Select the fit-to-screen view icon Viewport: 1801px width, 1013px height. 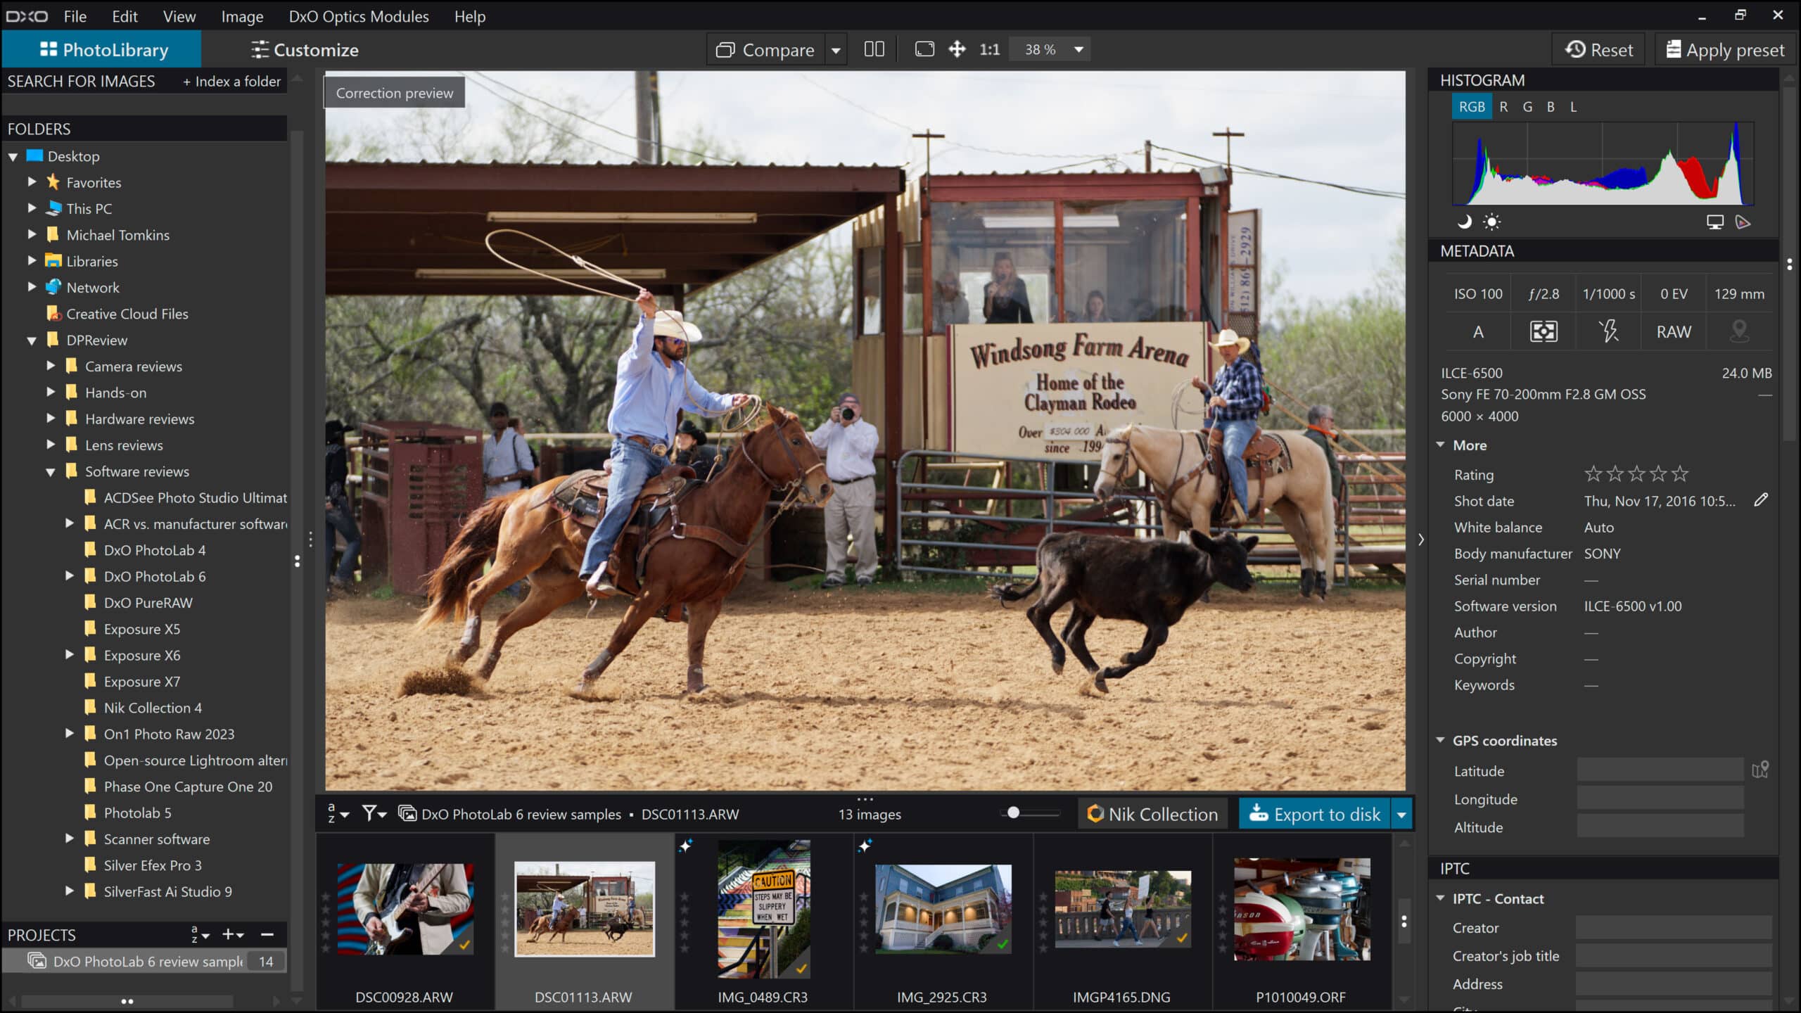[x=924, y=49]
